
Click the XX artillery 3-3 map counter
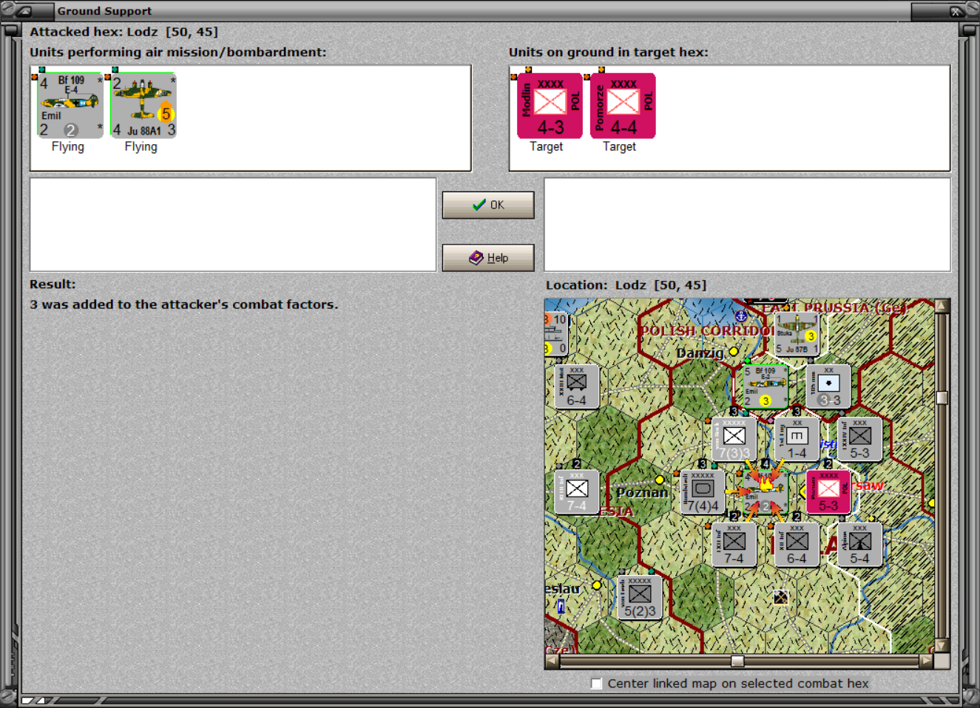[x=828, y=387]
